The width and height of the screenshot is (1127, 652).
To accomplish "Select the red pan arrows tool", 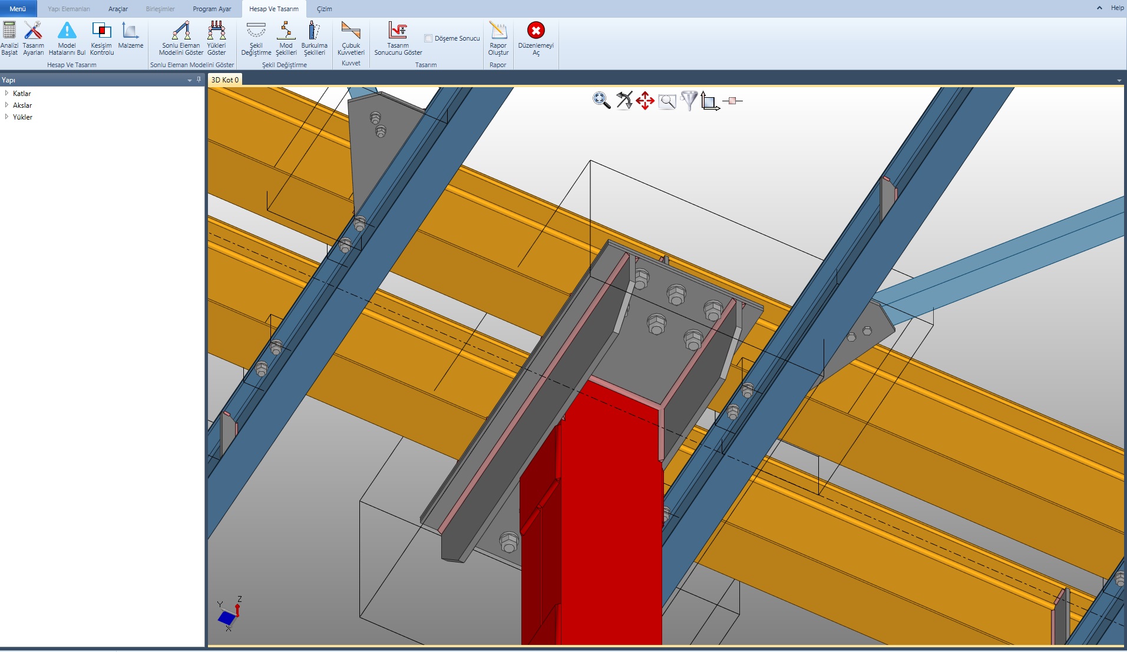I will (645, 101).
